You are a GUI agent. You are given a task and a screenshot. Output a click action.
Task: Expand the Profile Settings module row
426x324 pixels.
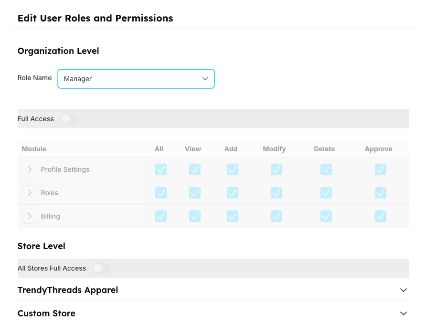pos(29,169)
